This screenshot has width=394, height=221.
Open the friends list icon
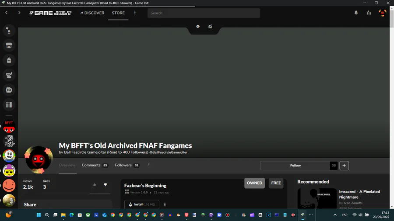369,13
